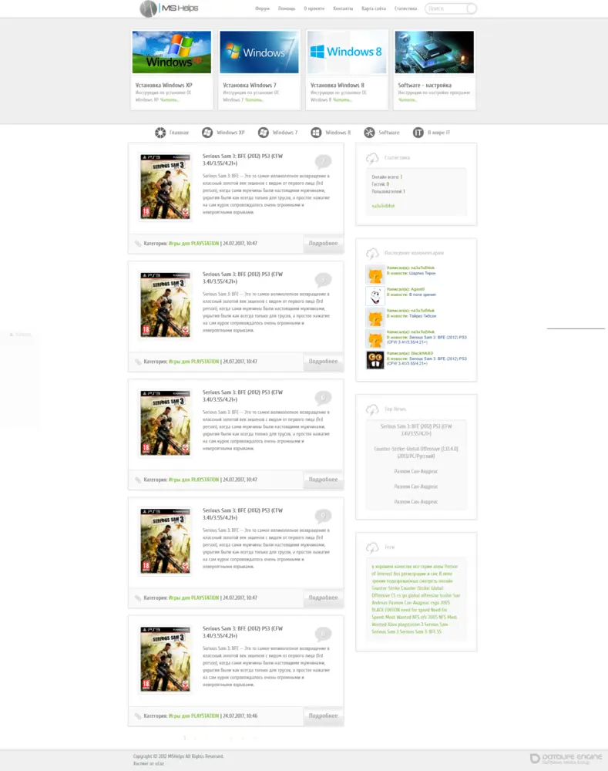
Task: Click the Windows XP banner thumbnail
Action: click(x=172, y=52)
